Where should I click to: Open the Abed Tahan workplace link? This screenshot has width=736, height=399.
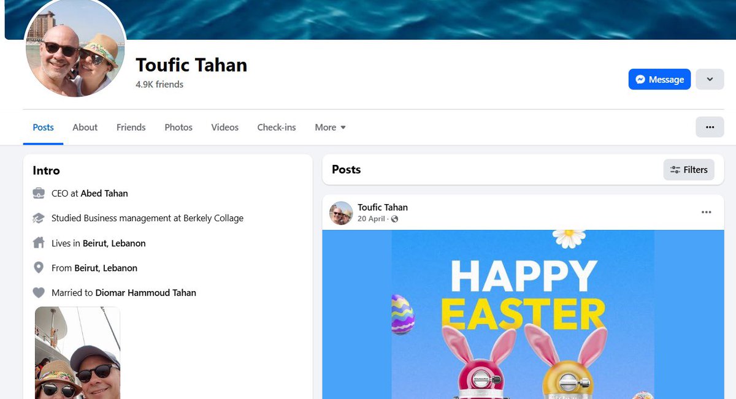tap(104, 193)
